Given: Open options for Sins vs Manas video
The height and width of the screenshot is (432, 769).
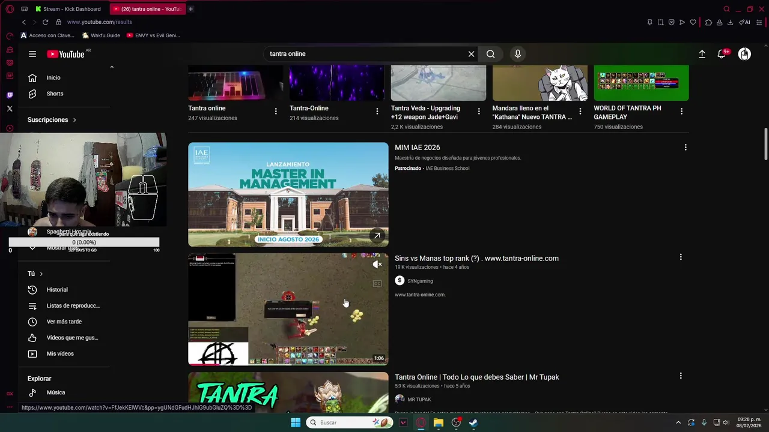Looking at the screenshot, I should click(x=681, y=257).
